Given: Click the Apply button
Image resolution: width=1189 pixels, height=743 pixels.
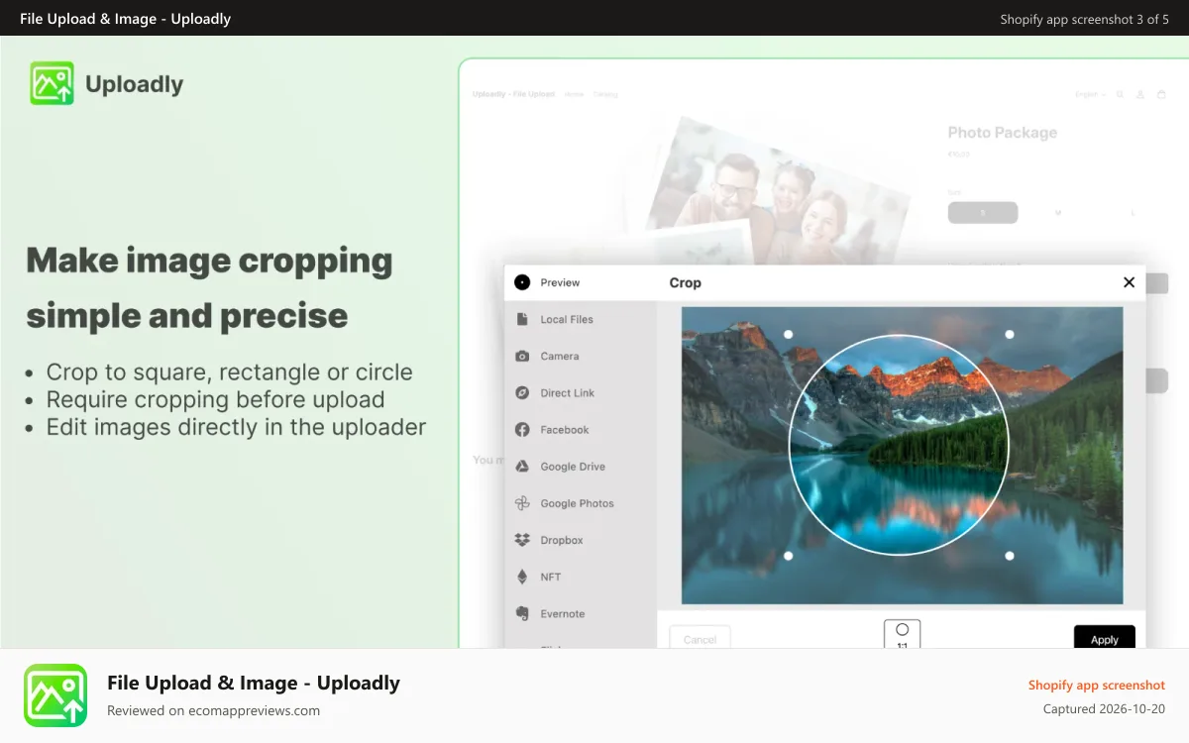Looking at the screenshot, I should tap(1104, 639).
